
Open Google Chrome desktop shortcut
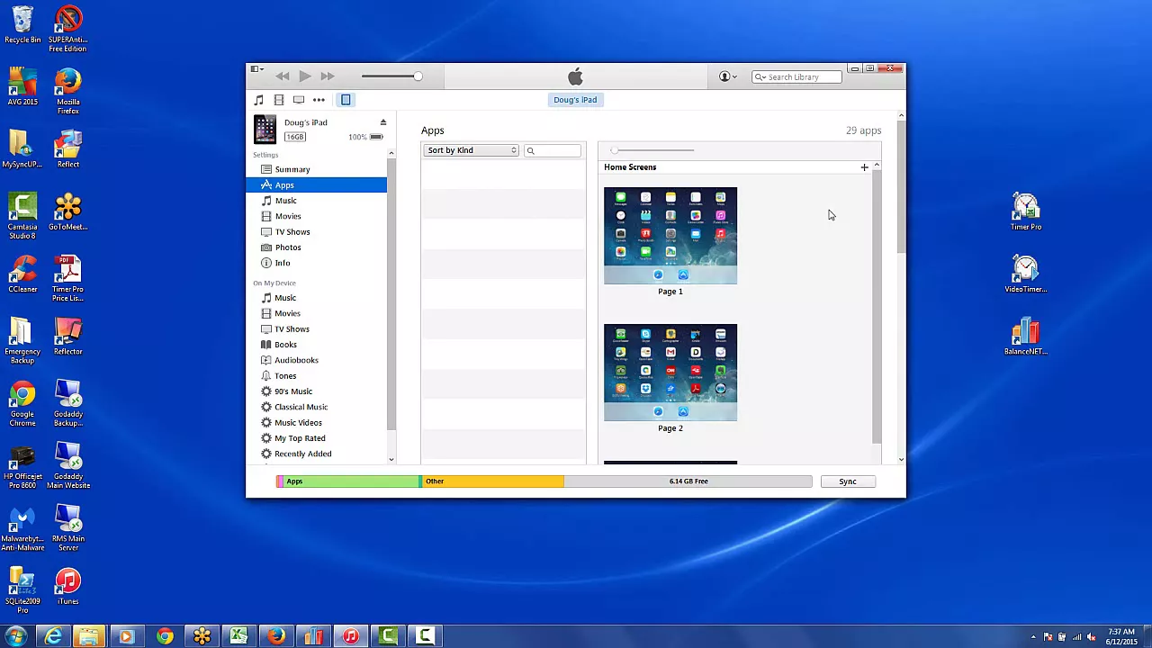(22, 403)
